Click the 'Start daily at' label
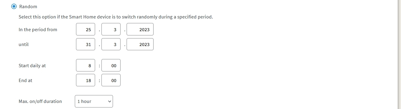 [32, 65]
